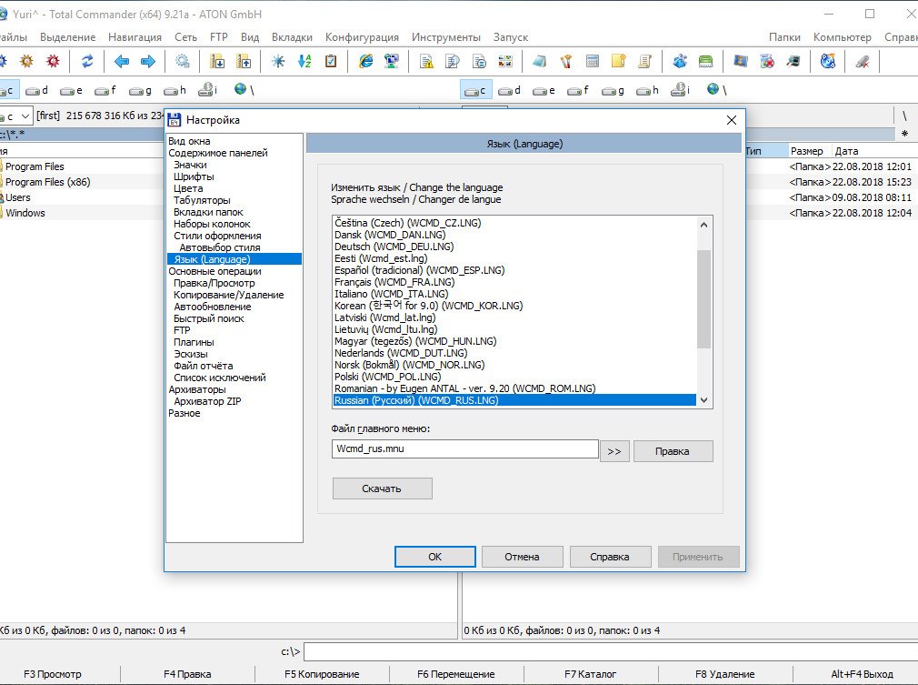Click the red gear toolbar icon
This screenshot has height=685, width=918.
point(53,61)
